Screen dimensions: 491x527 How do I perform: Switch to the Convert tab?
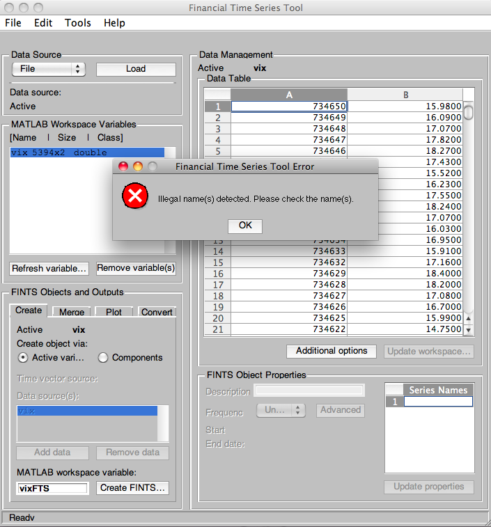point(157,312)
